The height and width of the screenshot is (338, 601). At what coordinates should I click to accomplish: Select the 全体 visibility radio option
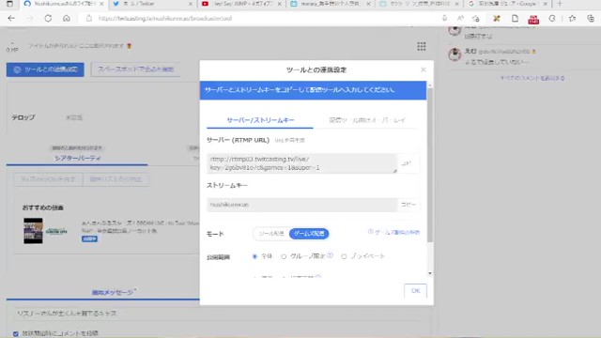pyautogui.click(x=254, y=256)
